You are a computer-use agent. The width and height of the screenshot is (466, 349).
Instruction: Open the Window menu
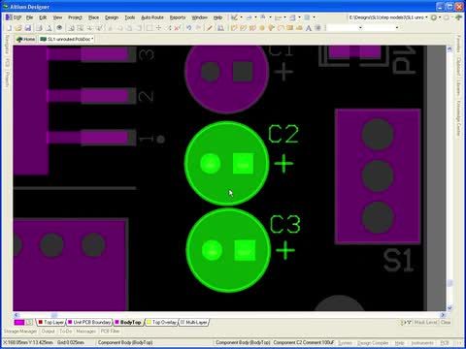pyautogui.click(x=200, y=17)
